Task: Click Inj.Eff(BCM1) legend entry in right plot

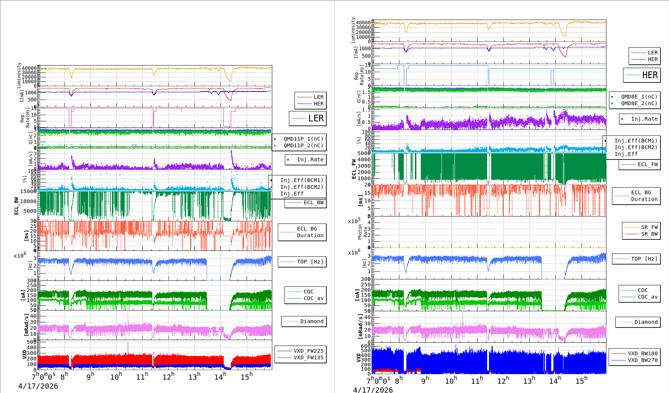Action: (x=635, y=141)
